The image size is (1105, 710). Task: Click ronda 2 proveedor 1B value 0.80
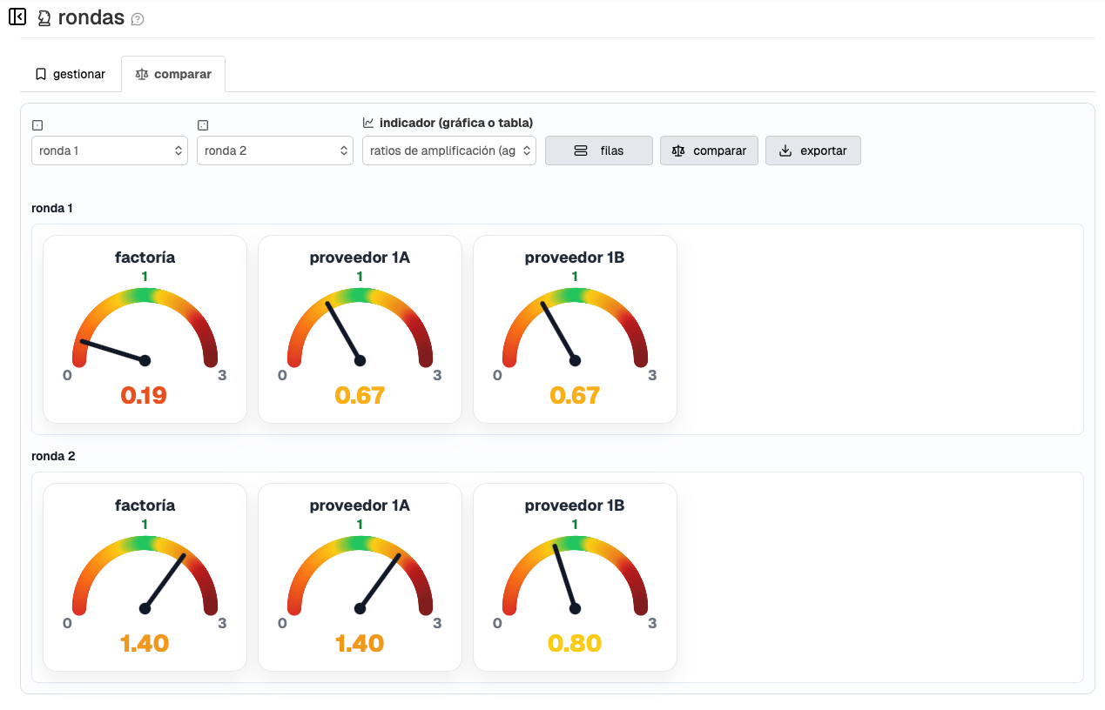pyautogui.click(x=575, y=644)
